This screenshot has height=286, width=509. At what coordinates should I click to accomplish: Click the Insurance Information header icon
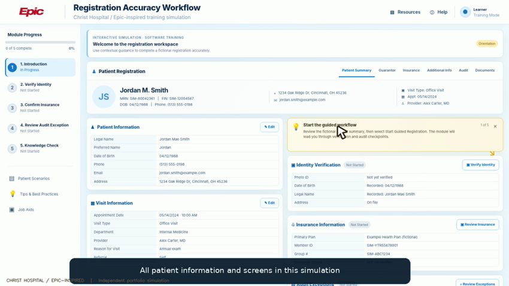point(293,225)
